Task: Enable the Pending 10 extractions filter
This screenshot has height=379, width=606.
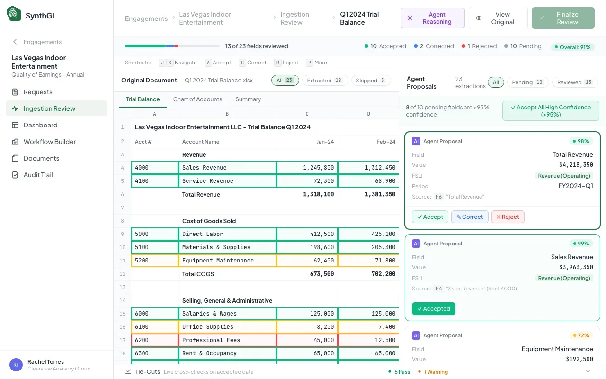Action: click(x=528, y=82)
